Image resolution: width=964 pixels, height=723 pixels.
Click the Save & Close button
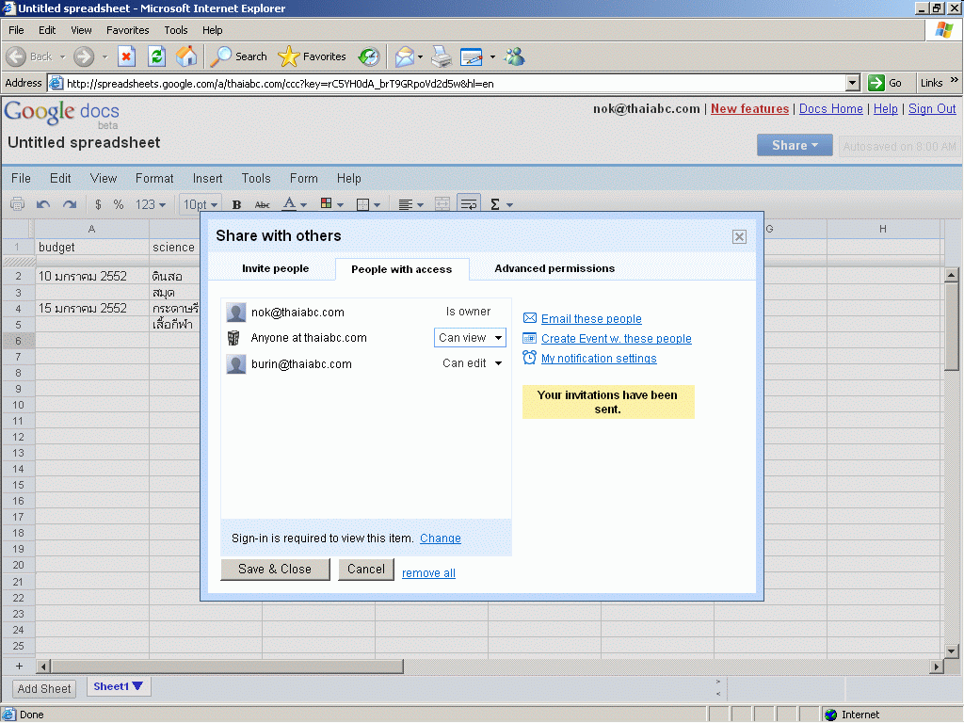coord(275,569)
